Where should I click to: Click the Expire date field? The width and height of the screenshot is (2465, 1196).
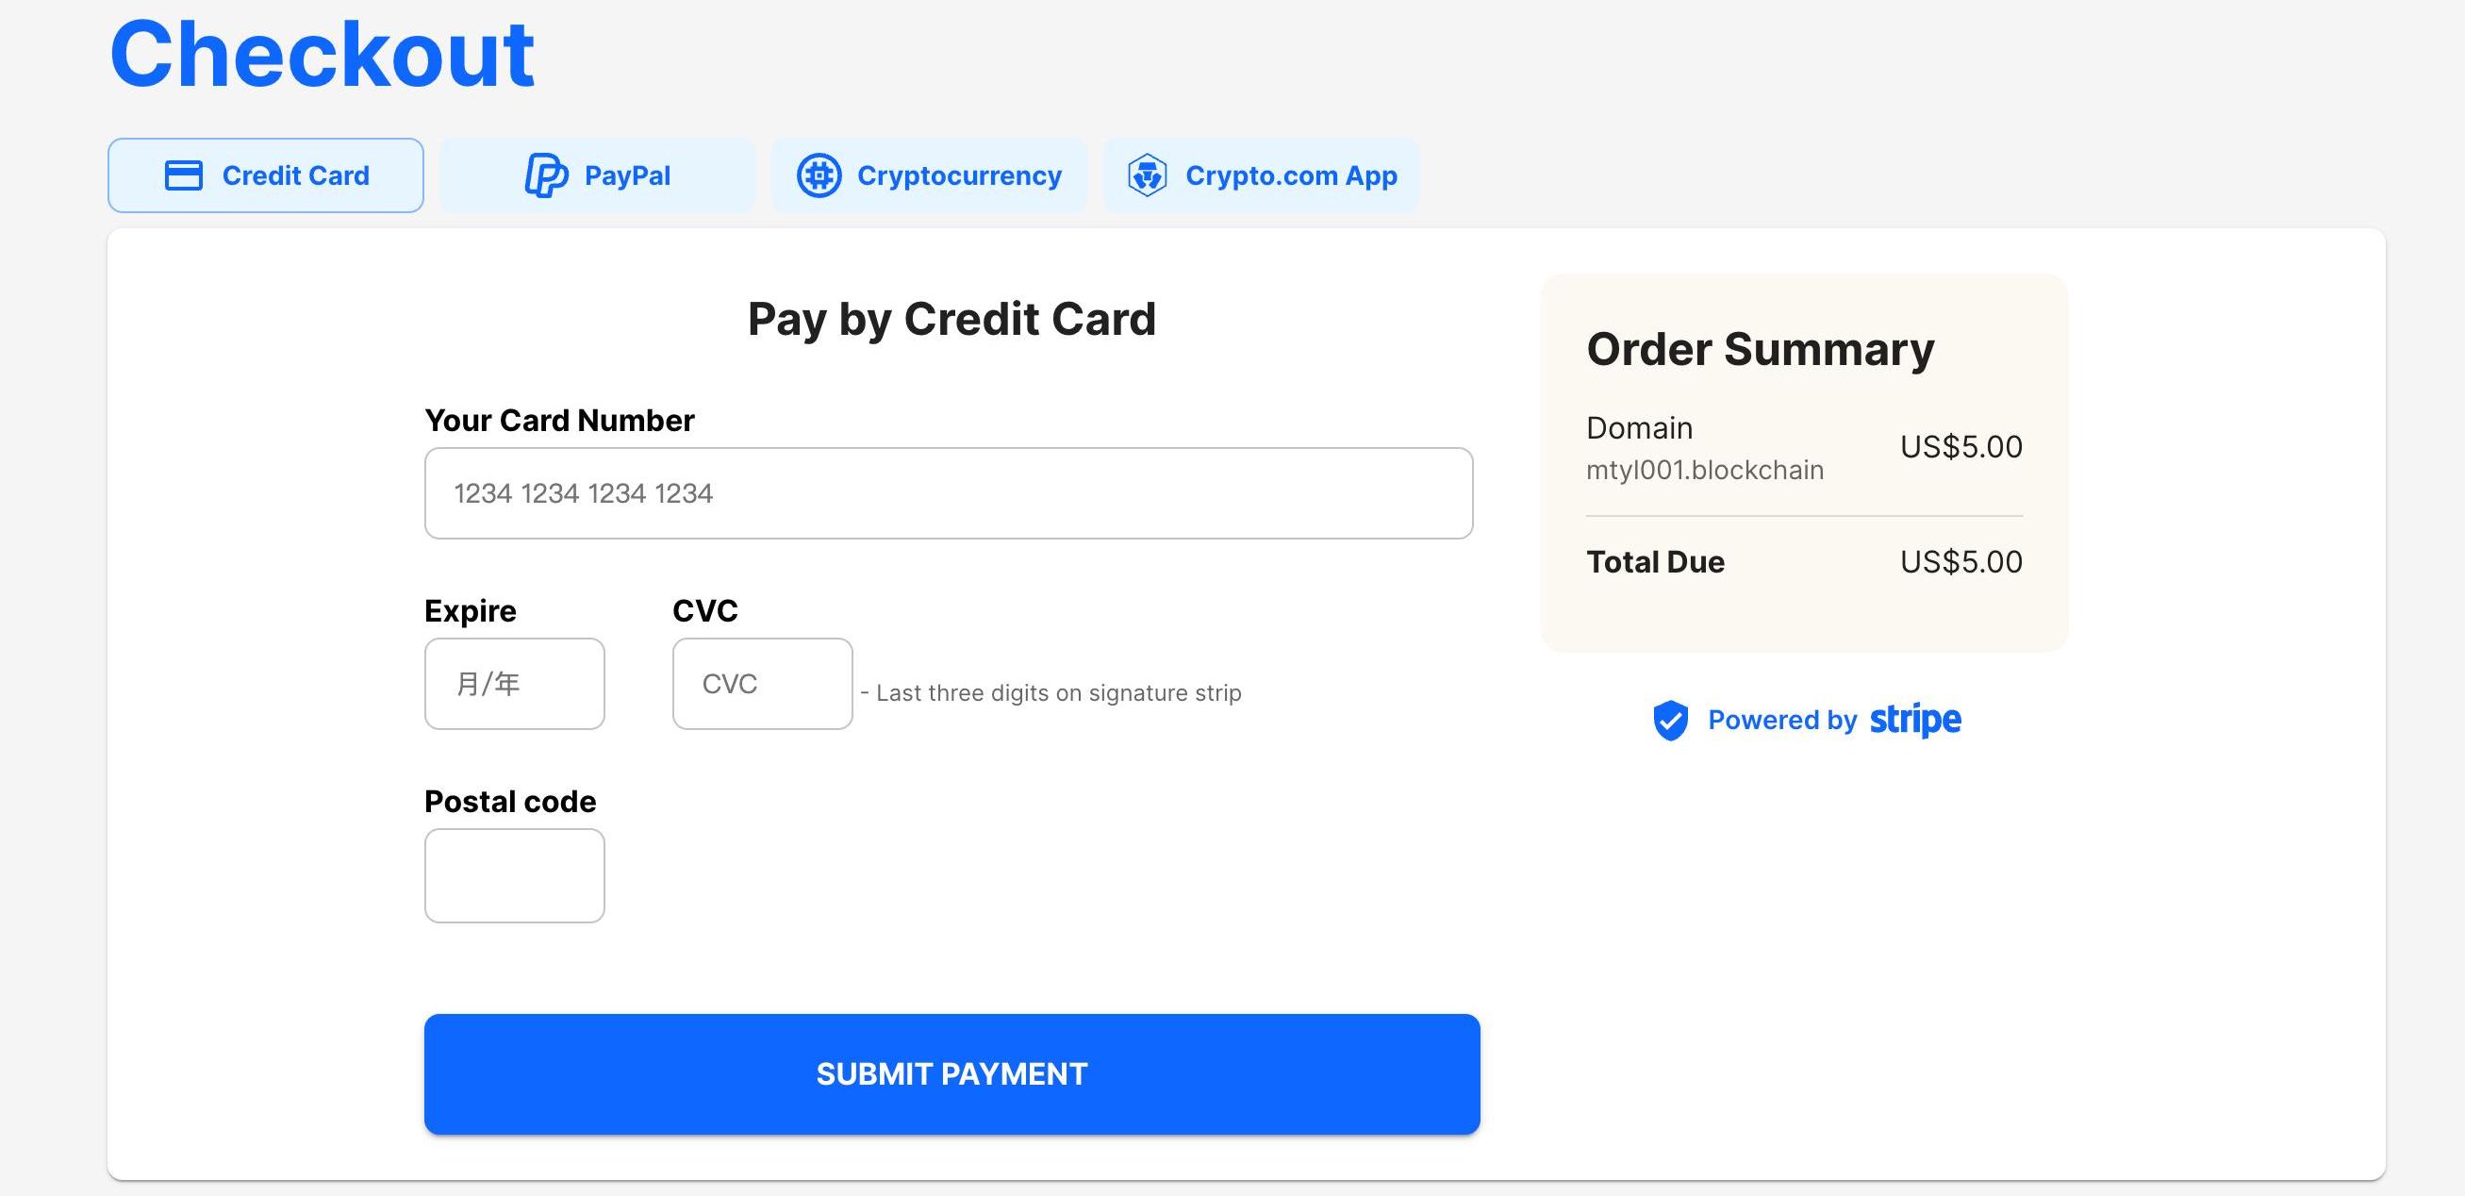(515, 683)
